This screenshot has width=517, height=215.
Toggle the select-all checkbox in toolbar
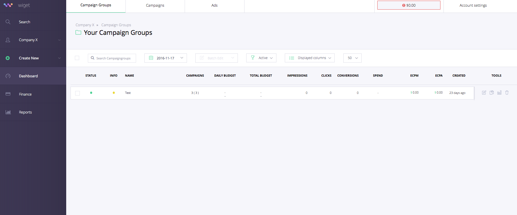click(x=77, y=58)
